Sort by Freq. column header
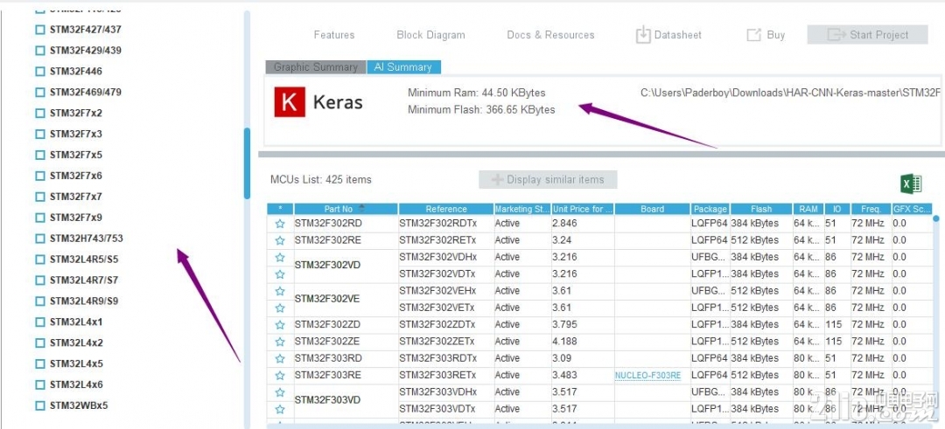The image size is (945, 429). 871,209
